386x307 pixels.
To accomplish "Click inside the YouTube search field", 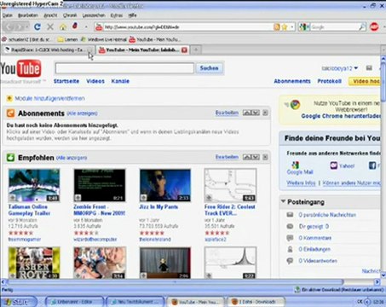I will (x=124, y=68).
